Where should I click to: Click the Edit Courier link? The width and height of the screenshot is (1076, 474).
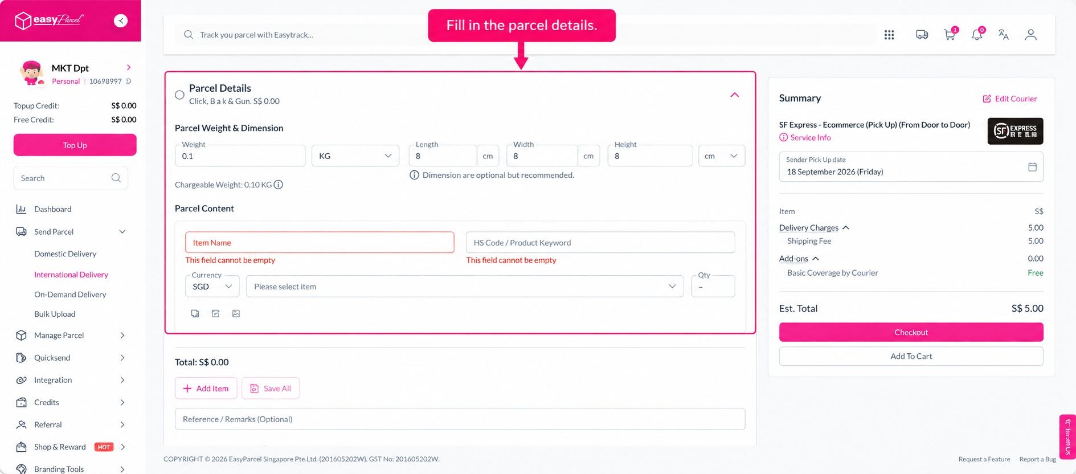pos(1009,99)
